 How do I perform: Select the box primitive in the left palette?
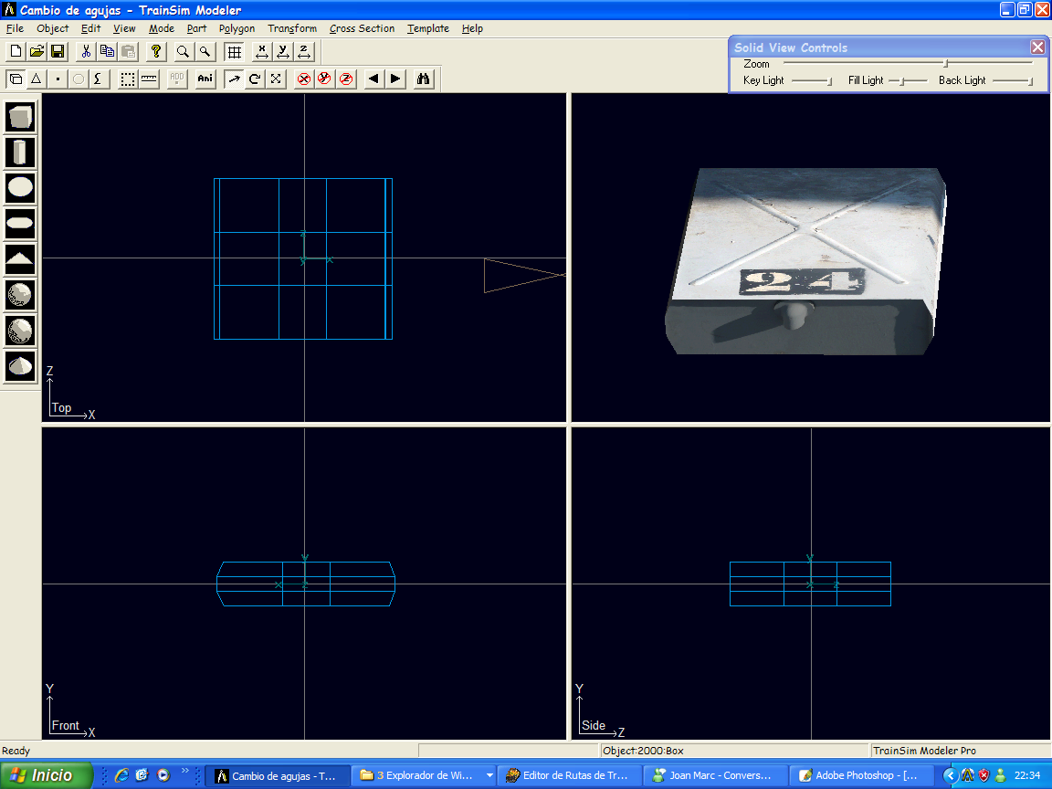point(21,117)
